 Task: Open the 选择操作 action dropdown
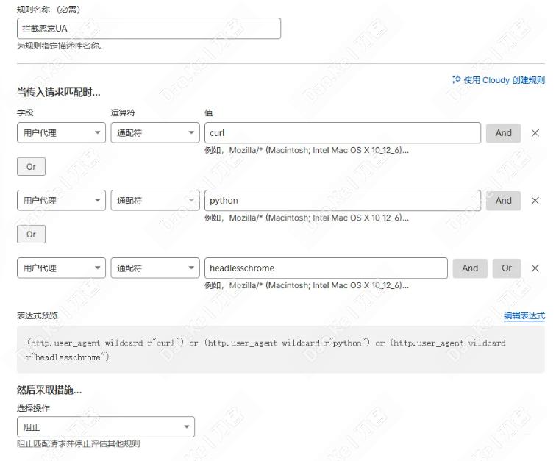(105, 426)
